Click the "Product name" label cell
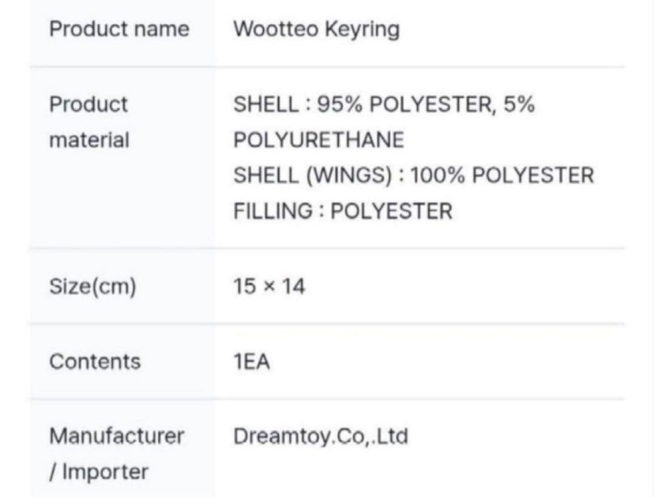This screenshot has width=654, height=498. pos(119,29)
